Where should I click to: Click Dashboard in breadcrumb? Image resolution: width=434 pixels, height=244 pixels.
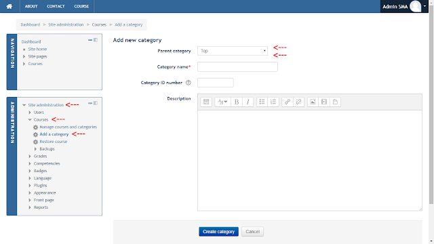tap(30, 24)
